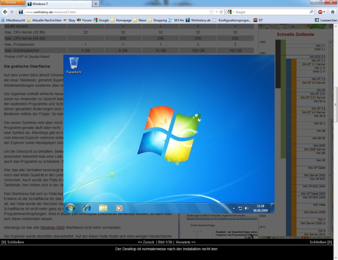Open the URL history dropdown arrow
338x260 pixels.
coord(217,12)
